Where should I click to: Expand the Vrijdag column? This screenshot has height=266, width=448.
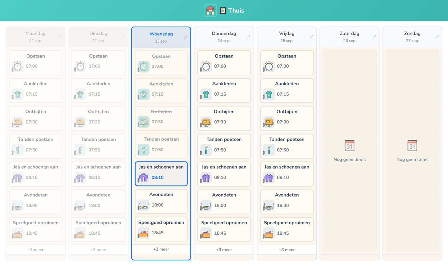tap(311, 37)
